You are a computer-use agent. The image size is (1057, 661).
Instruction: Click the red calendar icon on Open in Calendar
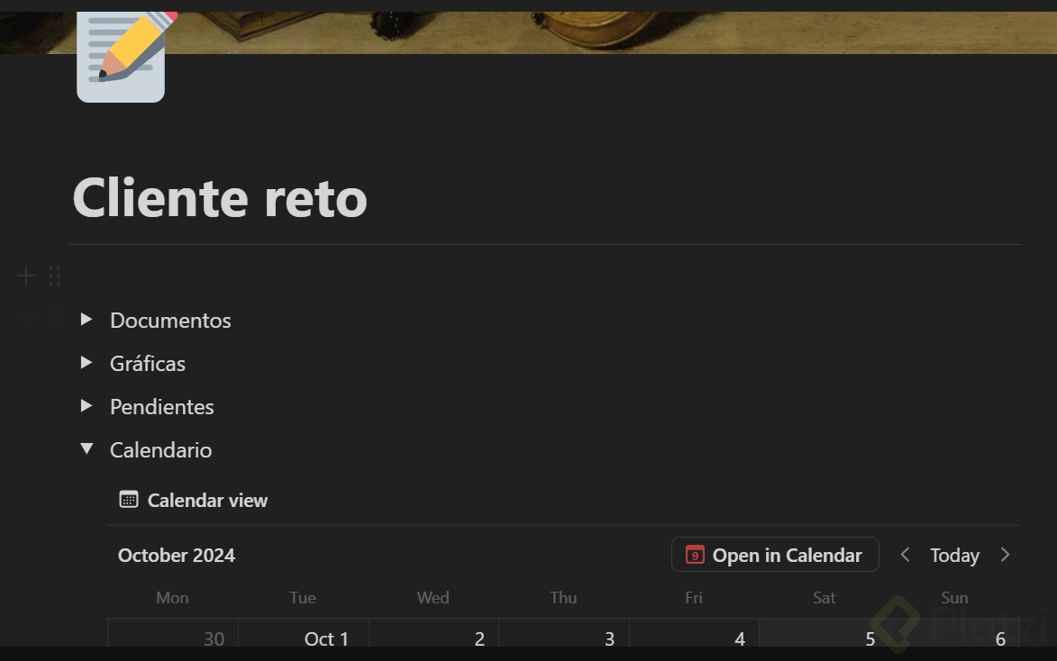tap(694, 555)
